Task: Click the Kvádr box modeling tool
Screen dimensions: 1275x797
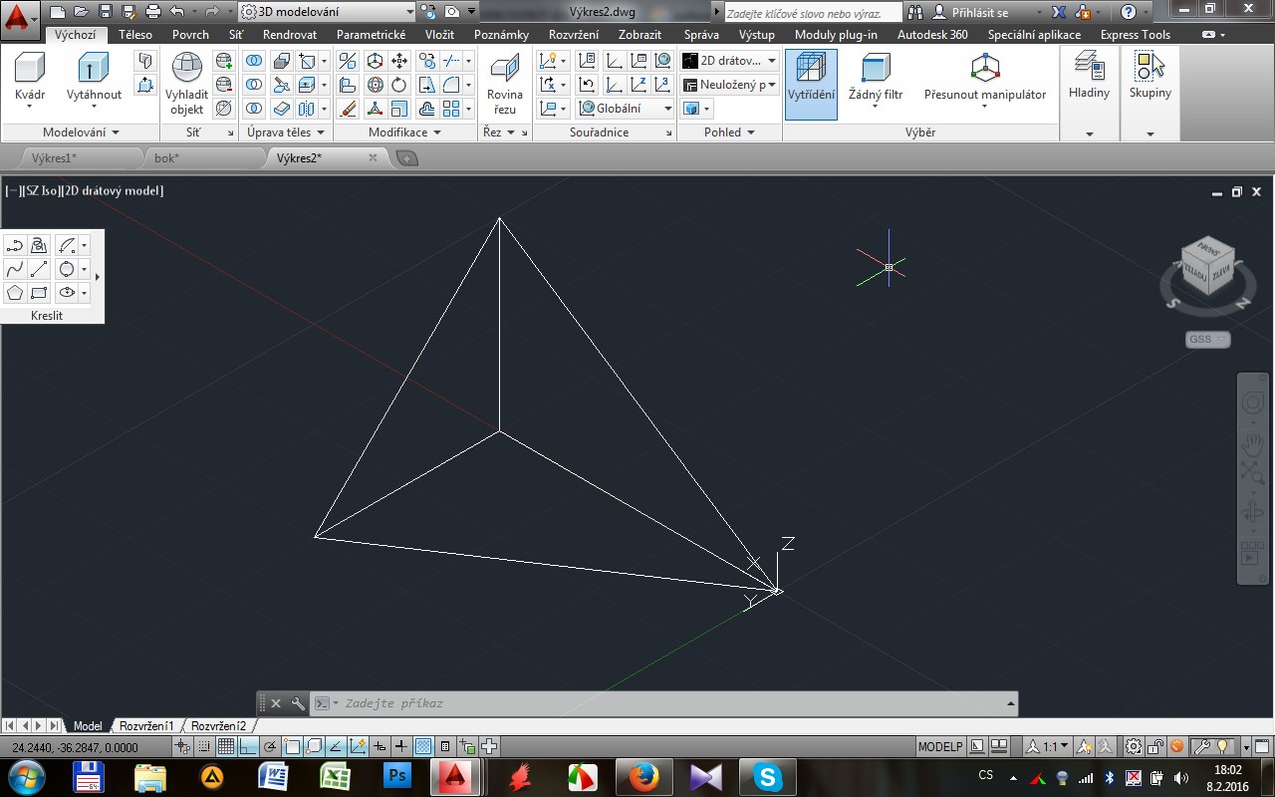Action: pos(30,75)
